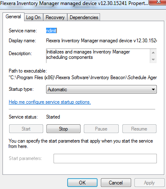The height and width of the screenshot is (189, 166).
Task: Open the Startup type dropdown
Action: [101, 90]
